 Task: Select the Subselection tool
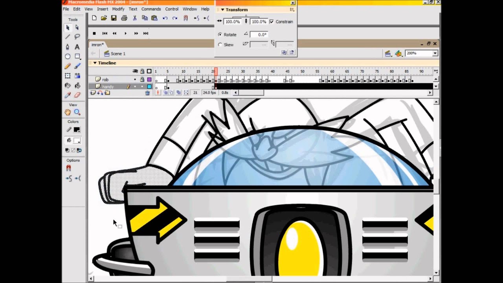(77, 28)
